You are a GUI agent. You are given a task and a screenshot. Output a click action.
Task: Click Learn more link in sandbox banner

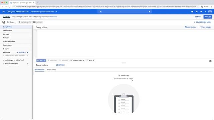pos(53,17)
